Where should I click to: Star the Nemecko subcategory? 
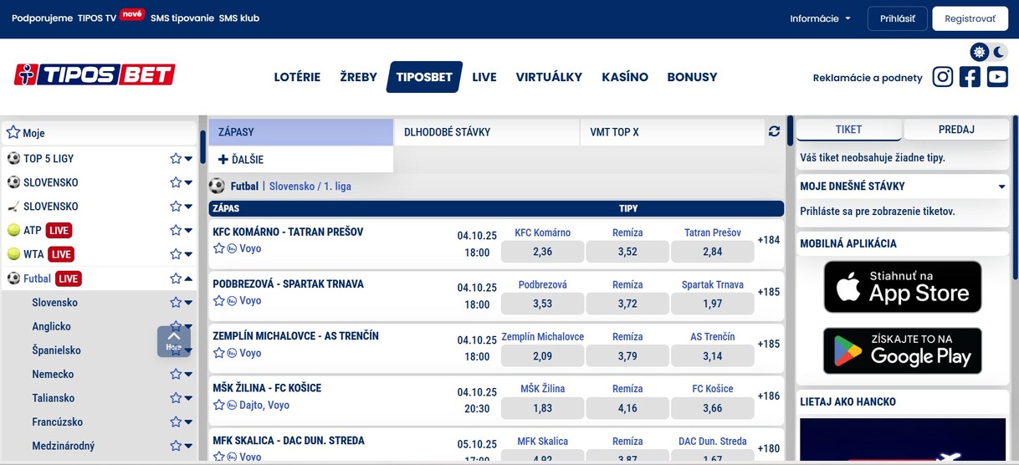175,374
